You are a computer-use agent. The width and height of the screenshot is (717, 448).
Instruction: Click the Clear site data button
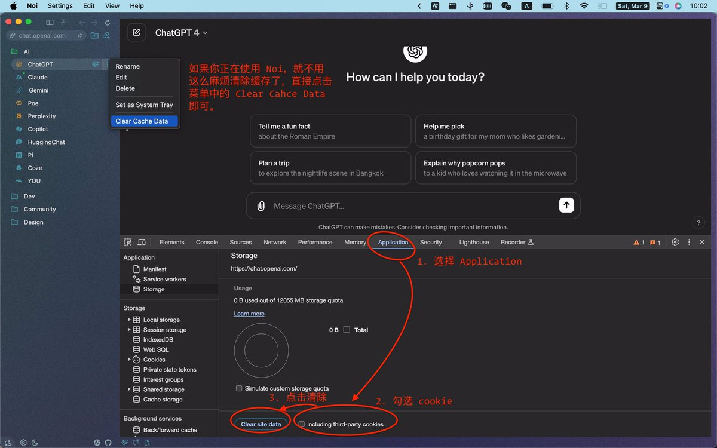(261, 424)
